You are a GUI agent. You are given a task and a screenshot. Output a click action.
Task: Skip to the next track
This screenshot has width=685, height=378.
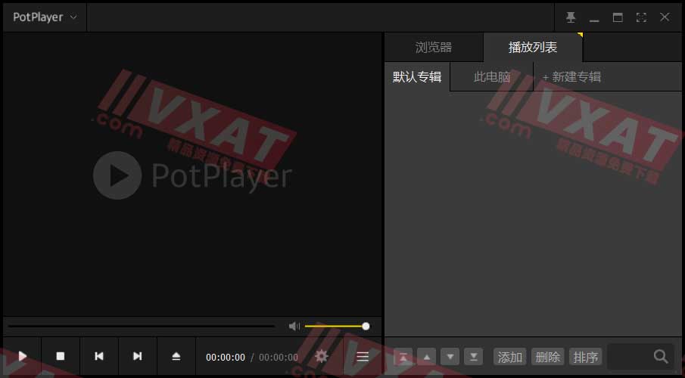(x=138, y=356)
